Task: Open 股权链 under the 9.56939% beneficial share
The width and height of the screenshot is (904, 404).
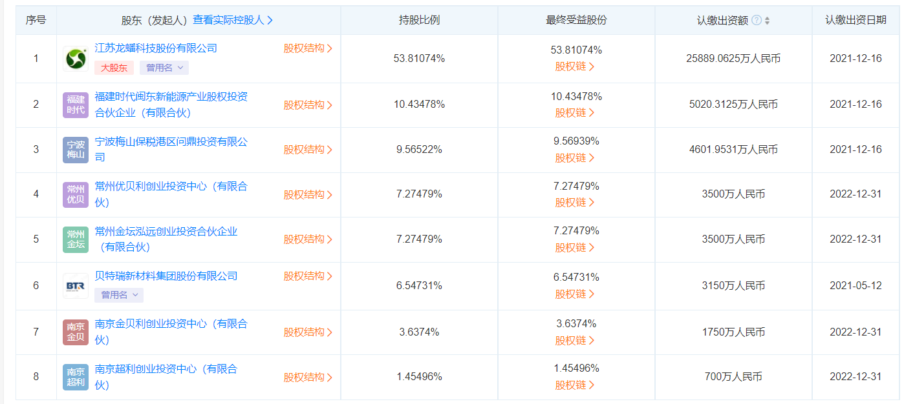Action: click(575, 157)
